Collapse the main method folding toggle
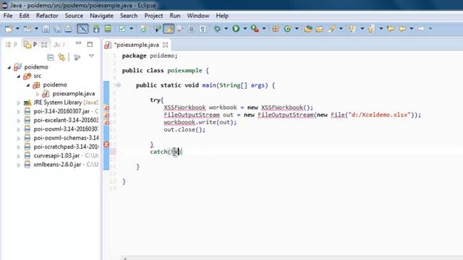 [118, 85]
